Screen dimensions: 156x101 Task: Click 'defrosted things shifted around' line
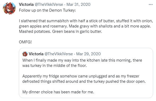pyautogui.click(x=84, y=81)
